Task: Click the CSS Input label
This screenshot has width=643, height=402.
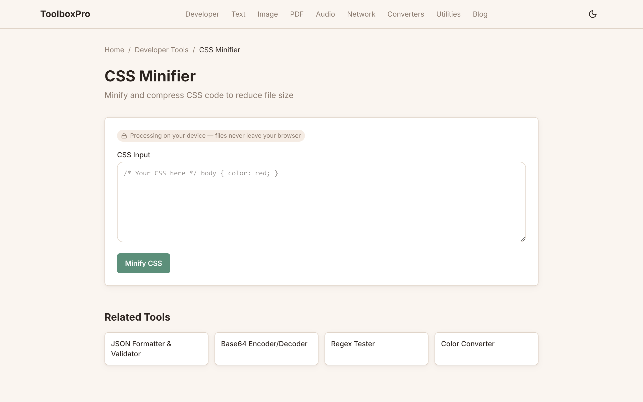Action: tap(134, 155)
